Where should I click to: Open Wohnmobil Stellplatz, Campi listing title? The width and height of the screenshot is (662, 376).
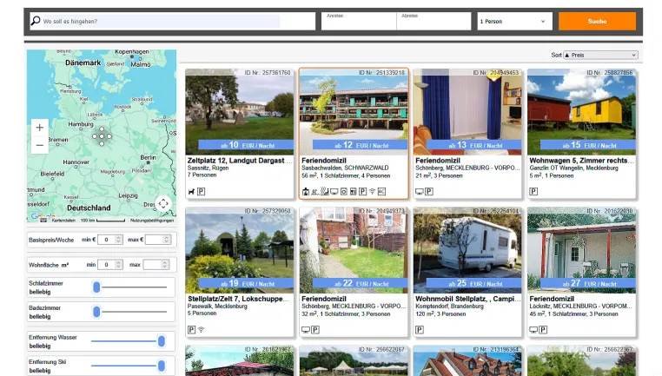(467, 300)
